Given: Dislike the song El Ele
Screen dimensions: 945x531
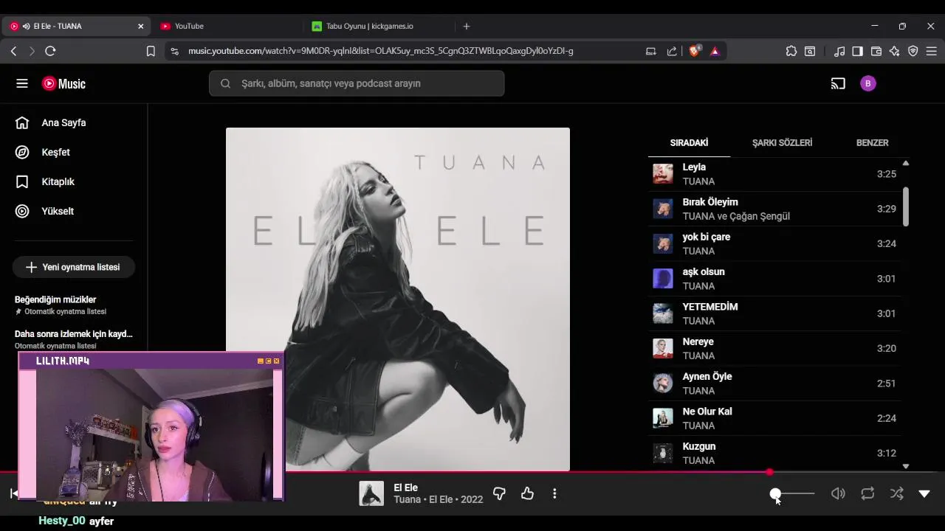Looking at the screenshot, I should tap(499, 493).
